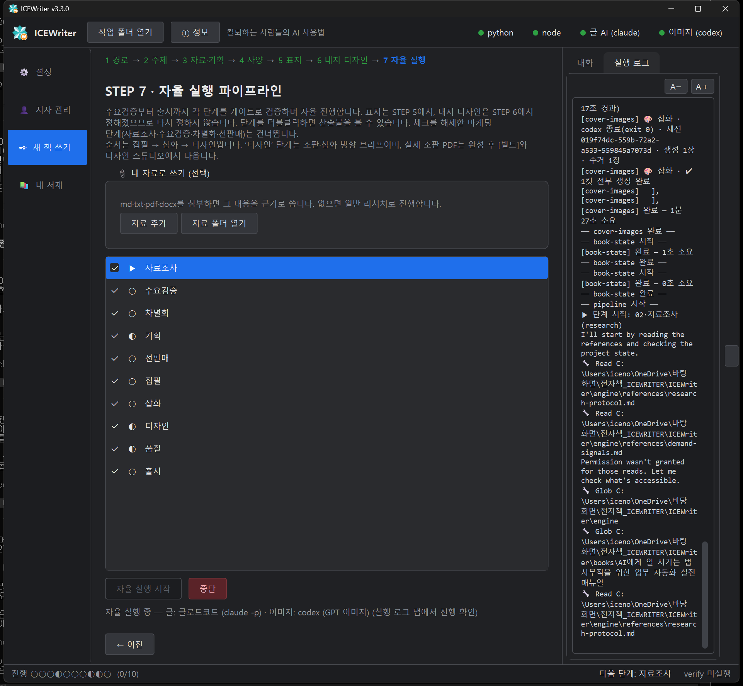This screenshot has width=743, height=686.
Task: Click the empty circle status icon for 삽화
Action: click(x=132, y=404)
